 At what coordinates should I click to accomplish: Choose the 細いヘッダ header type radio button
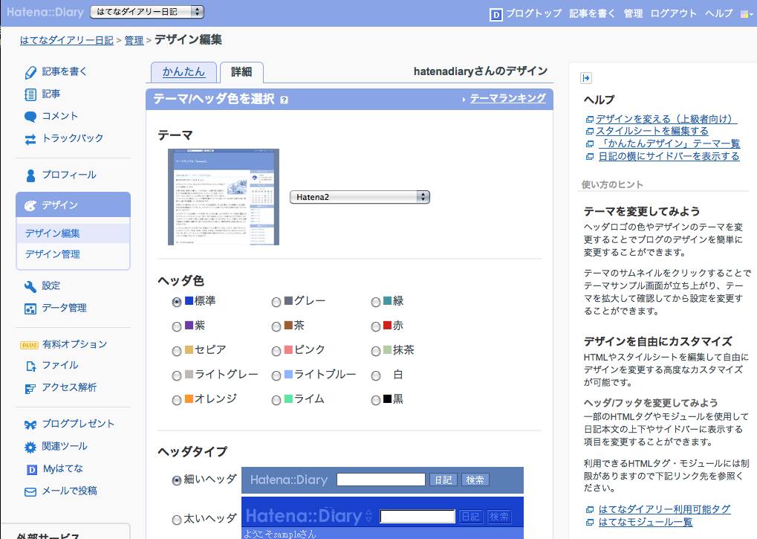click(x=177, y=480)
